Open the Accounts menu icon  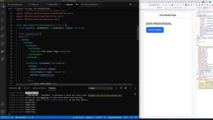pos(3,104)
